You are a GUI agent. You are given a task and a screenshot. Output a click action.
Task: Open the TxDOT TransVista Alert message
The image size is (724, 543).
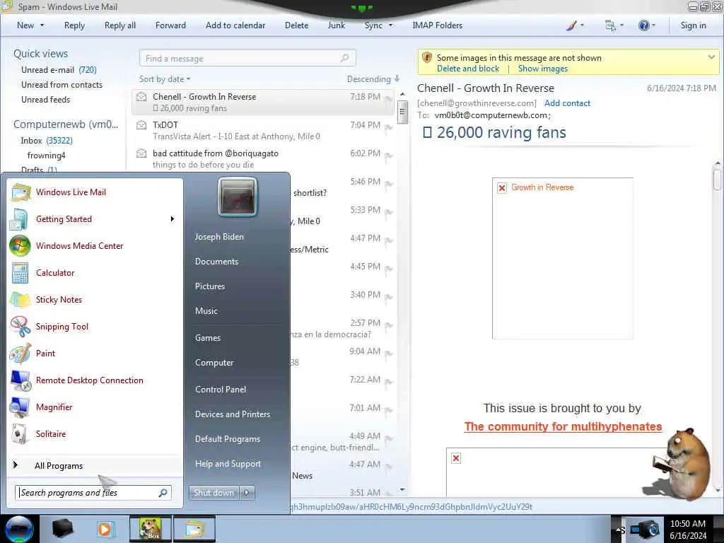point(263,131)
